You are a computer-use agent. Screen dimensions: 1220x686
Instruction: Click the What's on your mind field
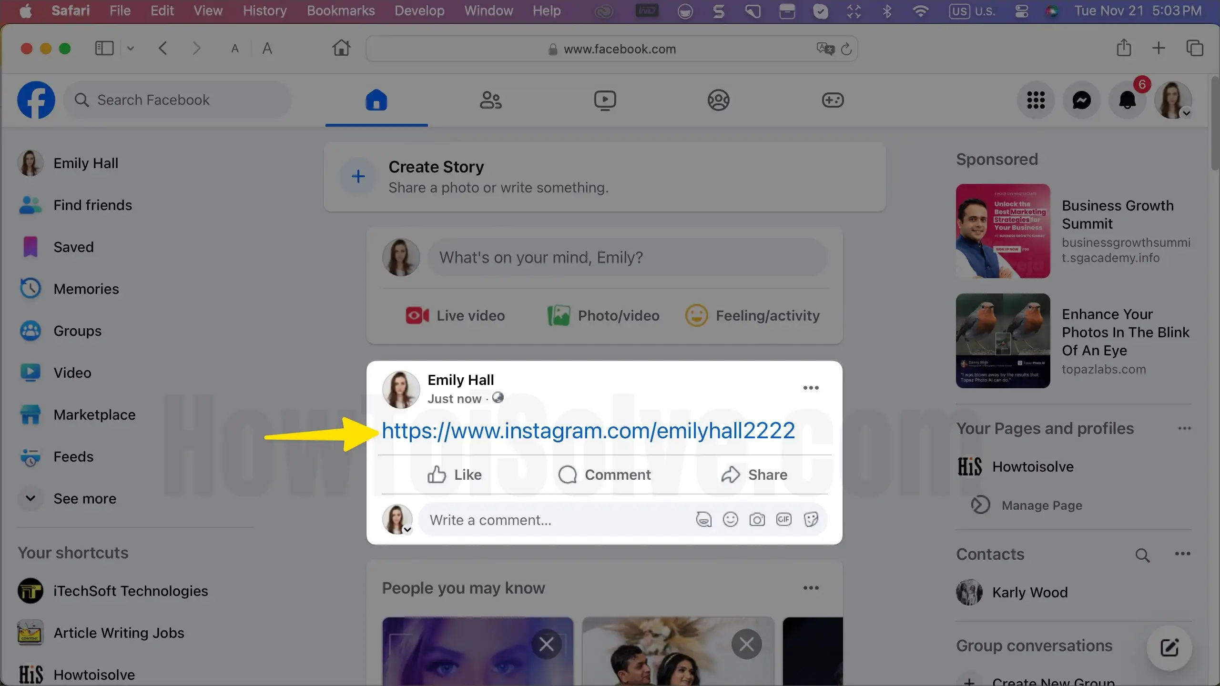point(627,257)
